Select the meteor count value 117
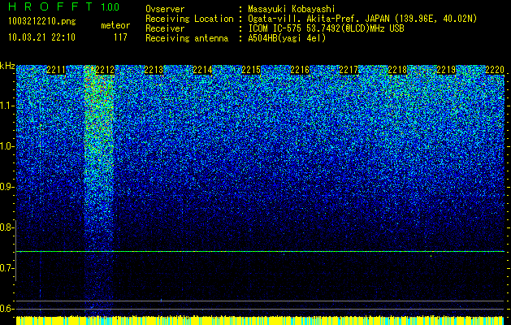This screenshot has height=325, width=511. click(x=120, y=37)
